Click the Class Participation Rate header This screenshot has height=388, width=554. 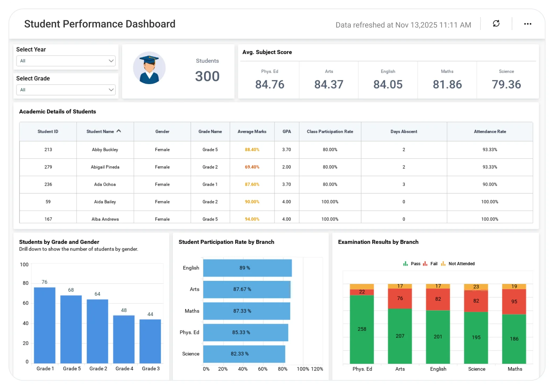pyautogui.click(x=330, y=132)
